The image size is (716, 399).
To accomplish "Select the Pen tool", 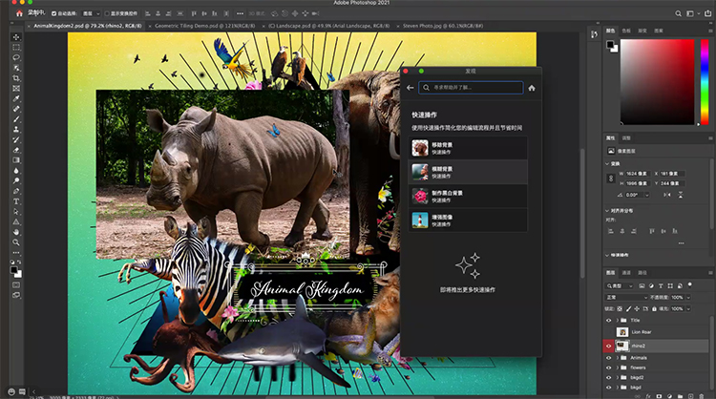I will [x=16, y=191].
